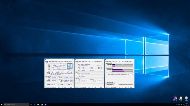The width and height of the screenshot is (190, 106).
Task: Click the Validate button in the left CPU-Z window
Action: [65, 87]
